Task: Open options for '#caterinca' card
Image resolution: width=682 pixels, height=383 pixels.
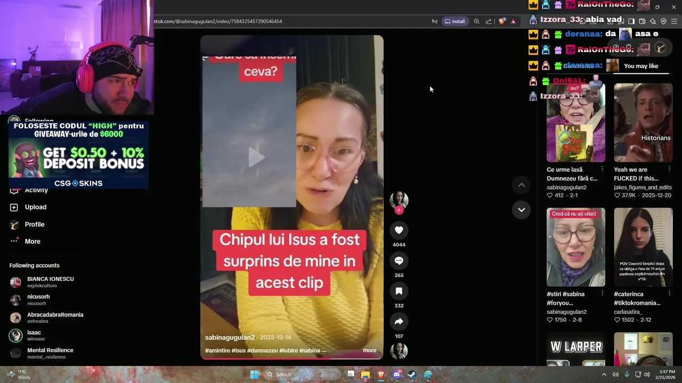Action: pyautogui.click(x=669, y=293)
